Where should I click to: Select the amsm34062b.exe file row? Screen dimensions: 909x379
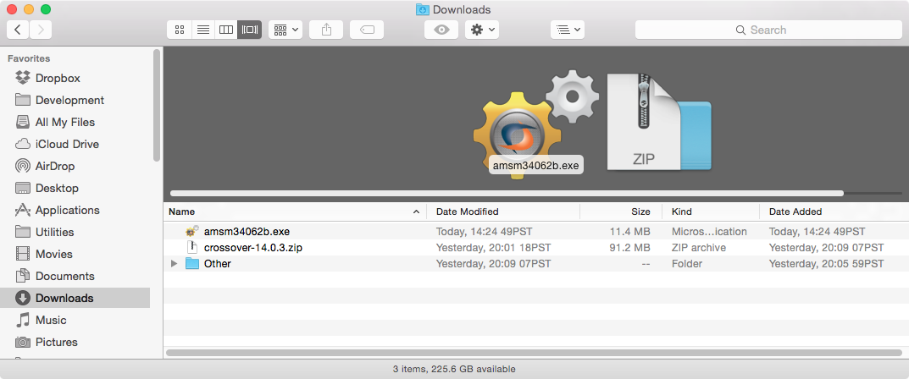pos(536,232)
